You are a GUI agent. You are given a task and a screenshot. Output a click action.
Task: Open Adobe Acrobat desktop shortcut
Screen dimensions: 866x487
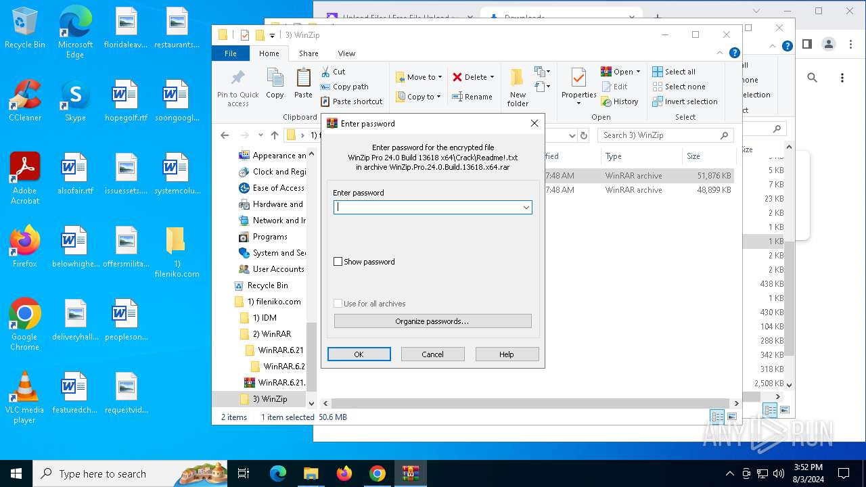[x=25, y=179]
